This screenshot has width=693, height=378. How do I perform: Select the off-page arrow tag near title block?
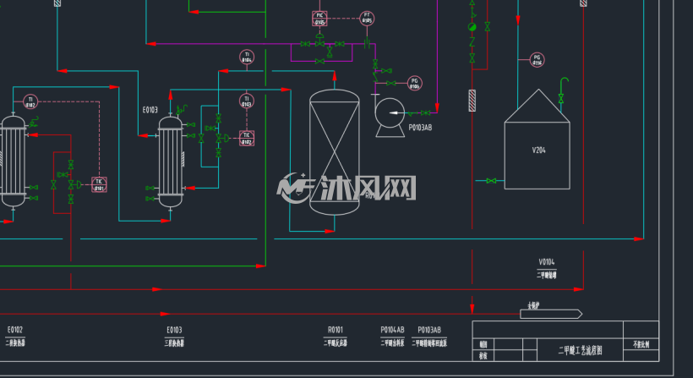(551, 314)
